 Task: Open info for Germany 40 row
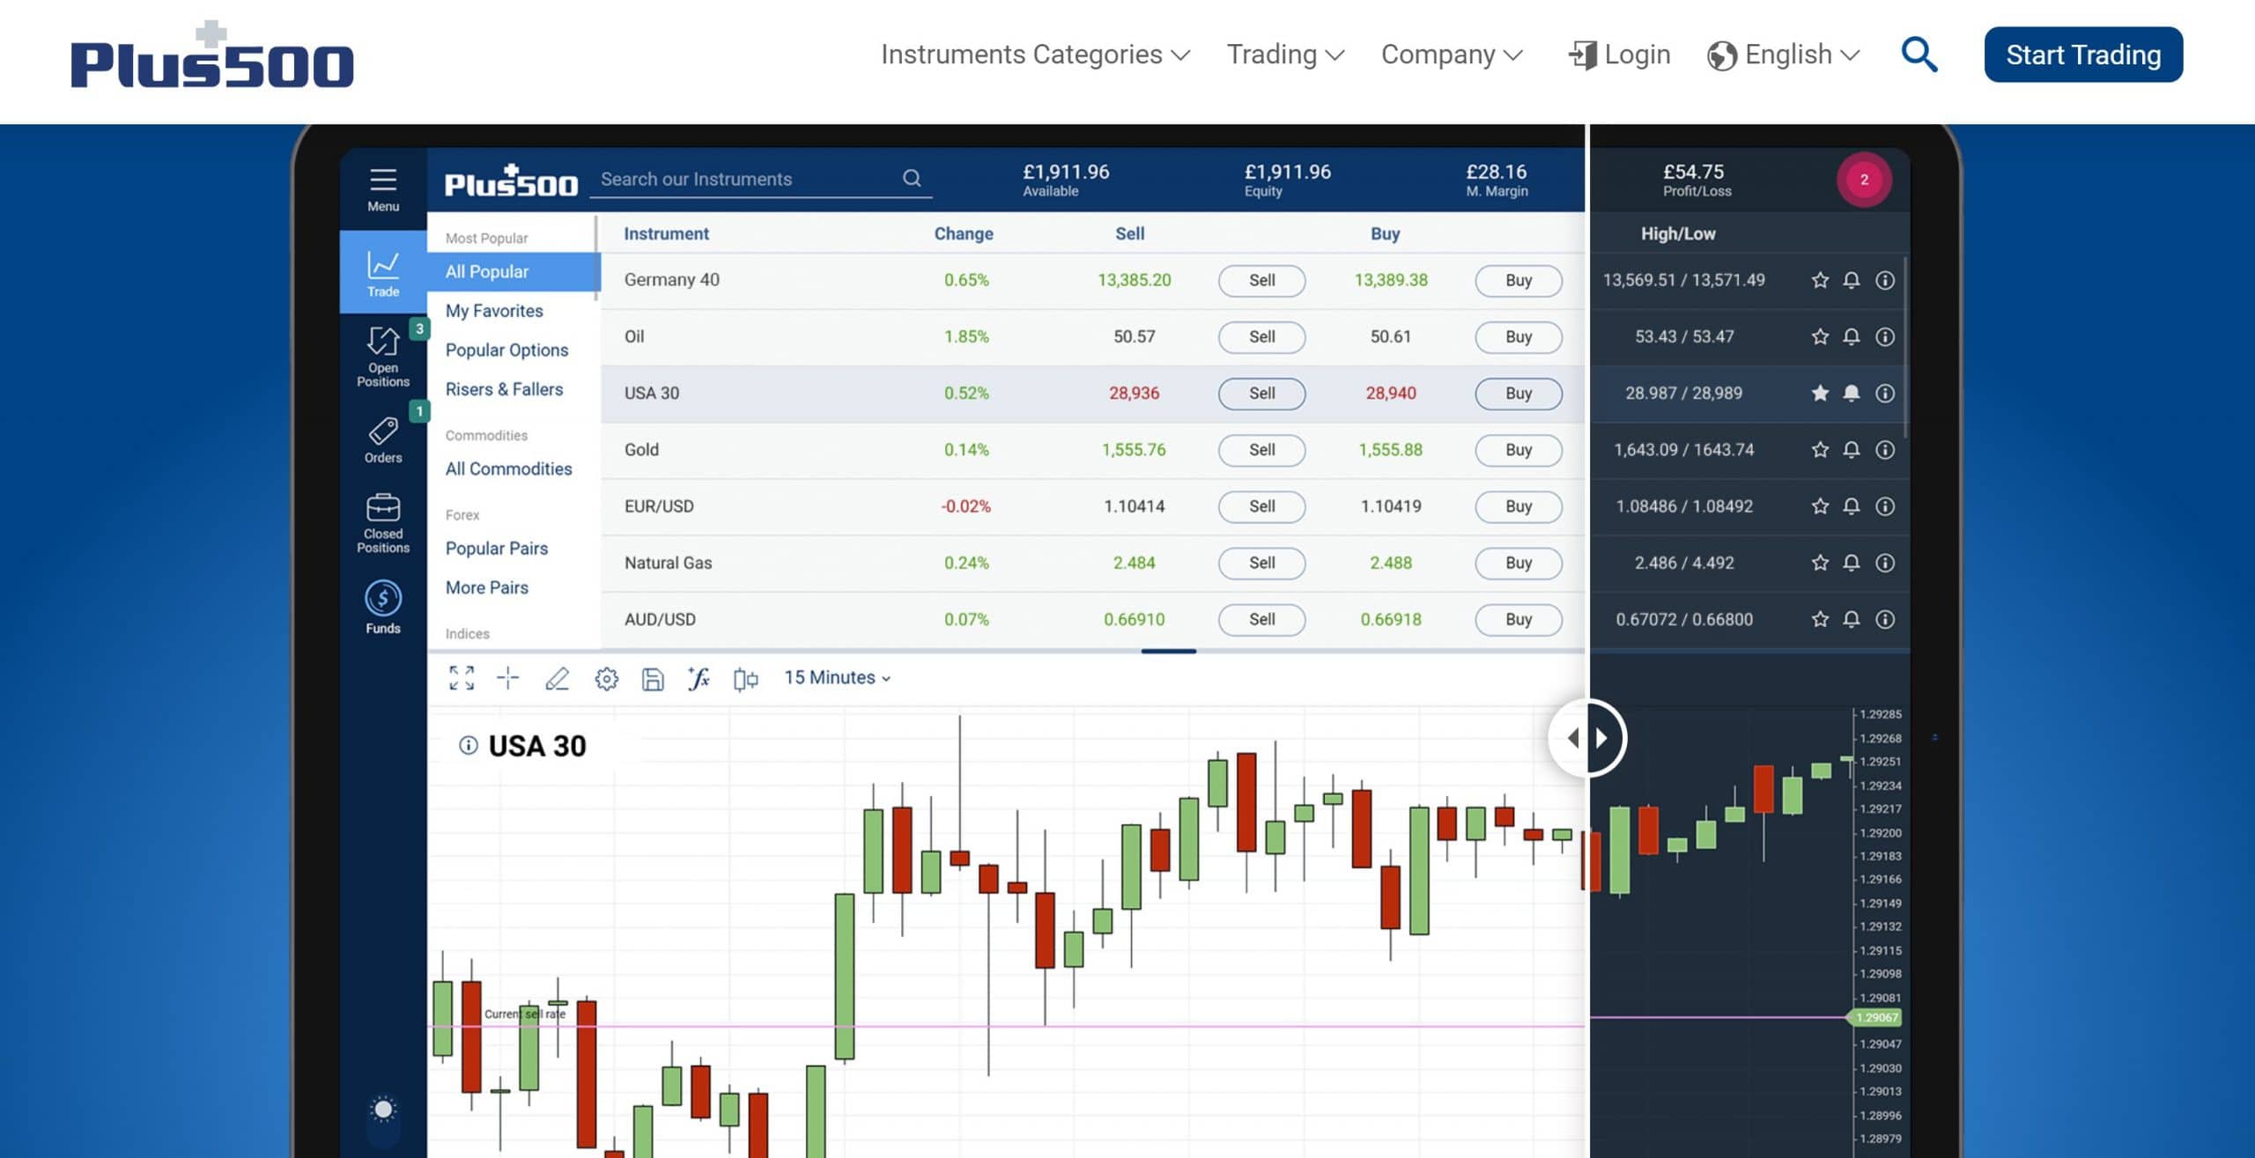point(1885,280)
